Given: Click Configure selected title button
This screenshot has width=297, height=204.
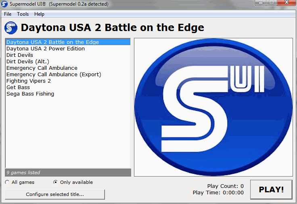Looking at the screenshot, I should click(x=55, y=194).
